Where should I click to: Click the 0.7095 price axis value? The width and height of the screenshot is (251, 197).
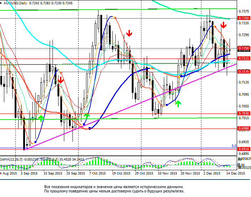click(244, 95)
